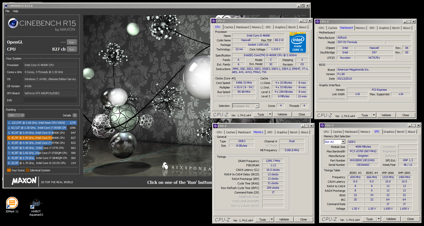Click Validate in CPU-Z CPU window
This screenshot has height=226, width=424.
pyautogui.click(x=282, y=114)
